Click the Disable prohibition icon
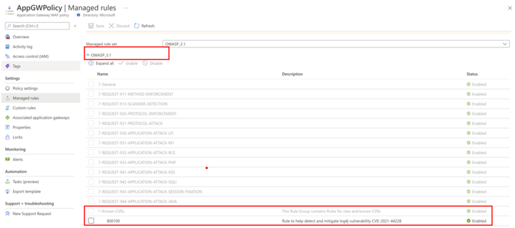Screen dimensions: 515x228 click(x=145, y=63)
